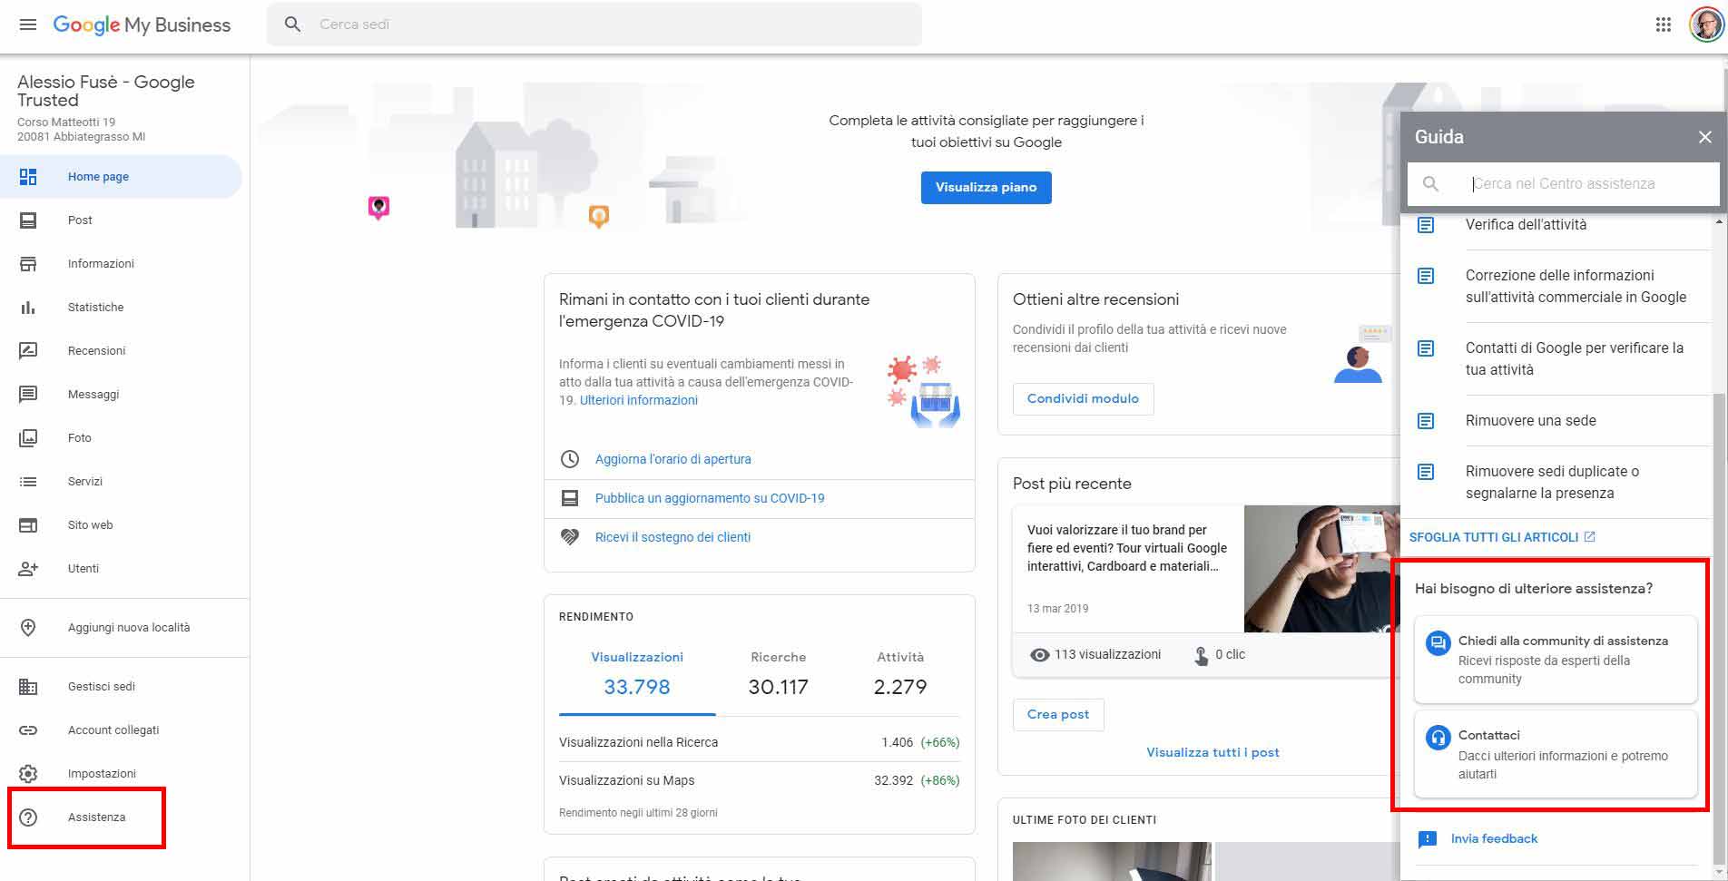
Task: Switch to the Ricerche tab
Action: (777, 657)
